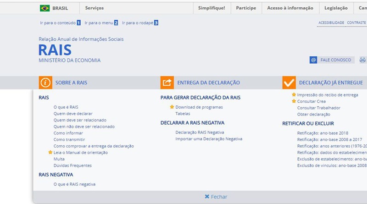Screen dimensions: 367x204
Task: Open Declaração RAIS Negativa
Action: point(200,132)
